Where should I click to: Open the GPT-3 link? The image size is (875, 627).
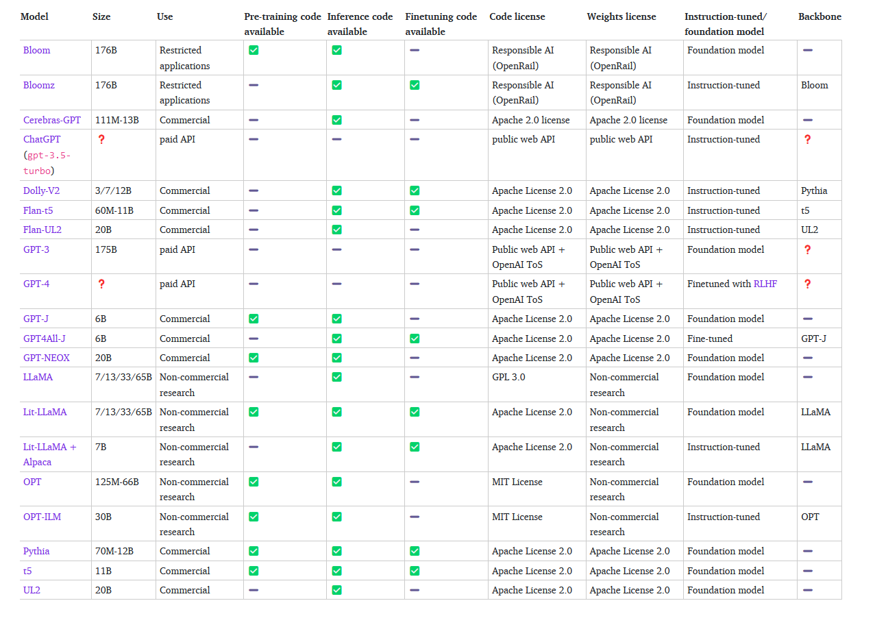coord(36,249)
